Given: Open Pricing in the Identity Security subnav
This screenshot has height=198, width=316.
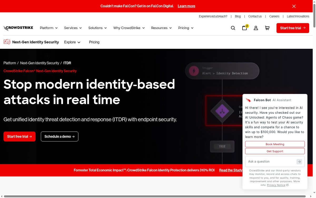Looking at the screenshot, I should coord(94,42).
